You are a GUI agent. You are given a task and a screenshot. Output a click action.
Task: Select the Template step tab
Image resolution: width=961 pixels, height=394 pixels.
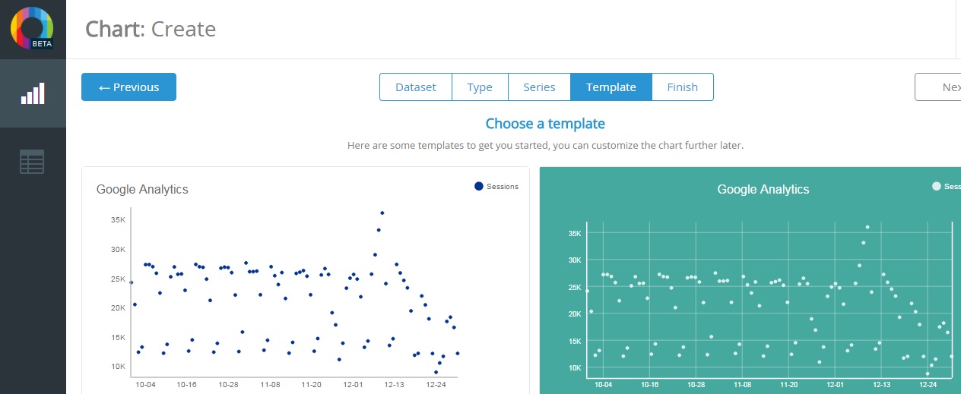(611, 87)
